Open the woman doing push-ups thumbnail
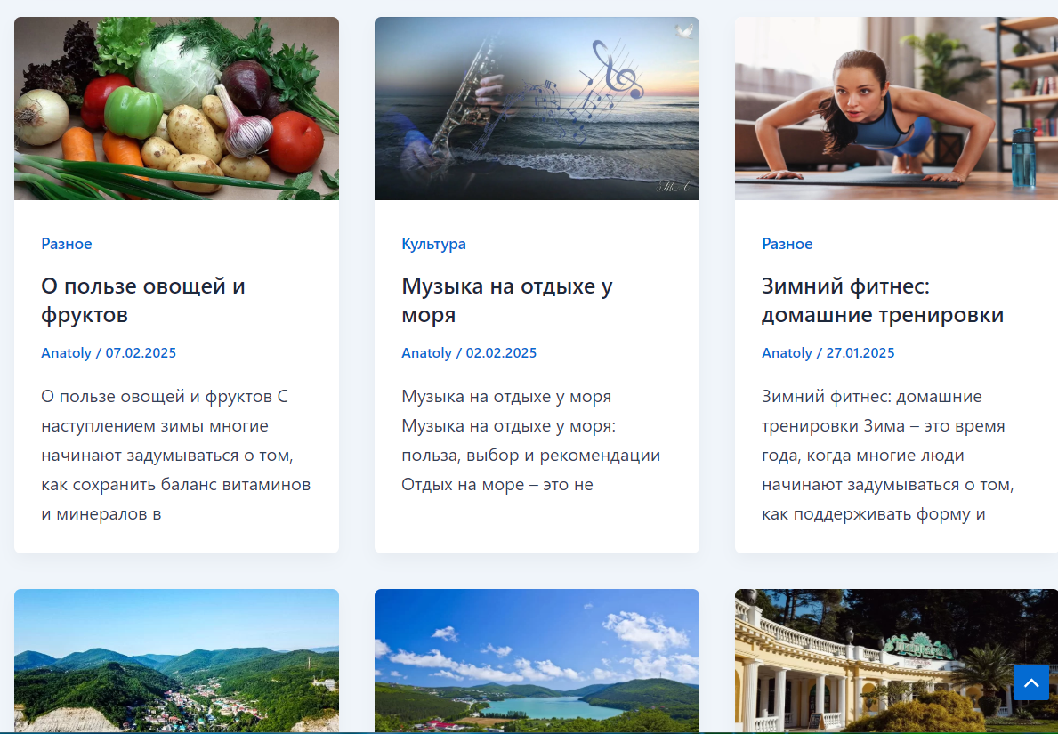This screenshot has width=1058, height=734. tap(896, 109)
